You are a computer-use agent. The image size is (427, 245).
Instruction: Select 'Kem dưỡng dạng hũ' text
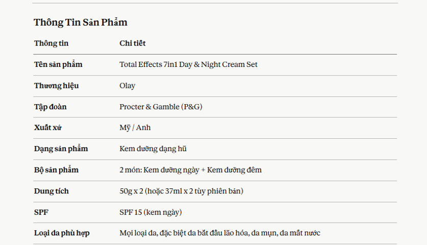[153, 149]
